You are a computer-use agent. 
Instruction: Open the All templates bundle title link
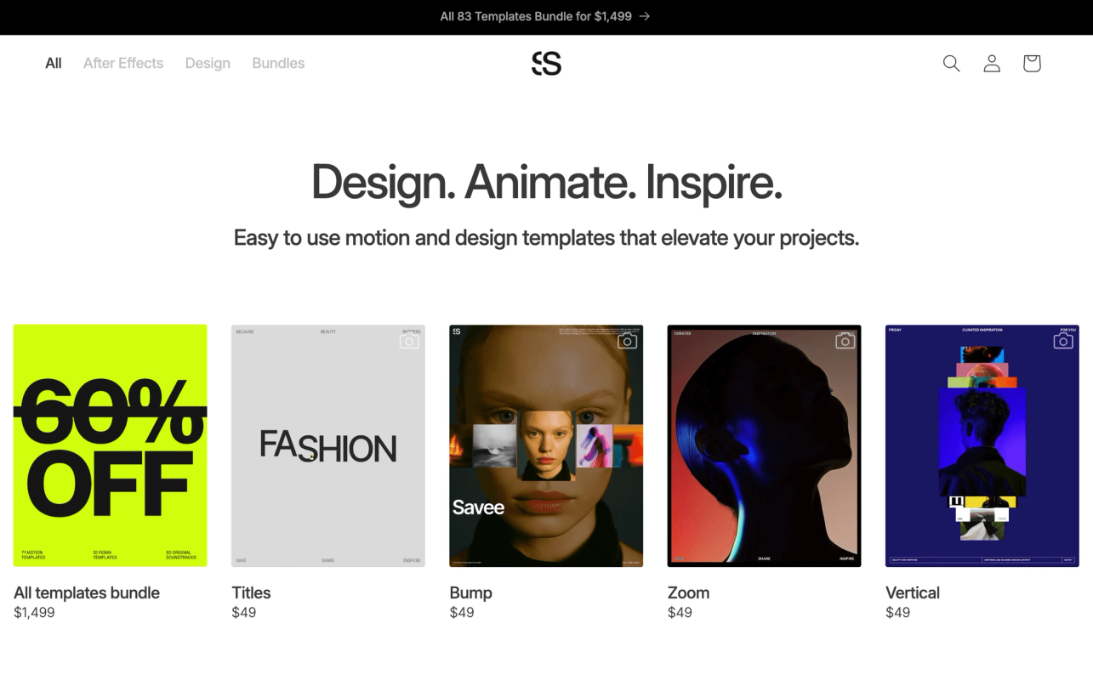[87, 592]
